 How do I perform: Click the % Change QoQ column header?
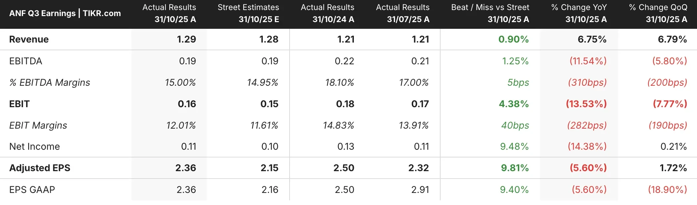coord(658,13)
